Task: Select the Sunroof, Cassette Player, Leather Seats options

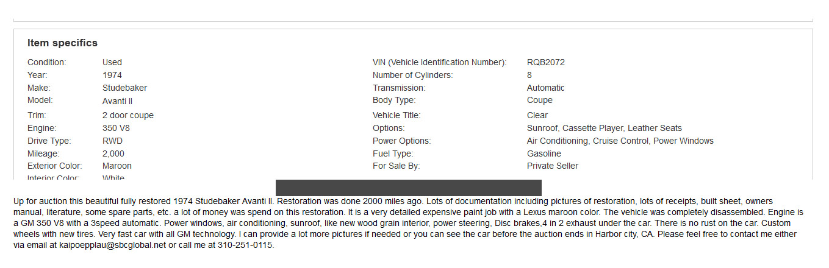Action: [x=604, y=128]
